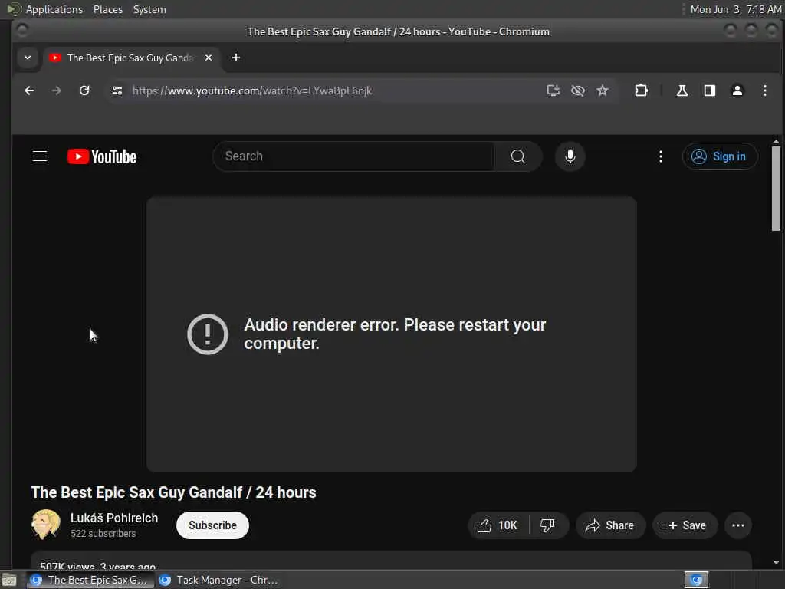The height and width of the screenshot is (589, 785).
Task: Click the browser forward arrow
Action: click(x=57, y=90)
